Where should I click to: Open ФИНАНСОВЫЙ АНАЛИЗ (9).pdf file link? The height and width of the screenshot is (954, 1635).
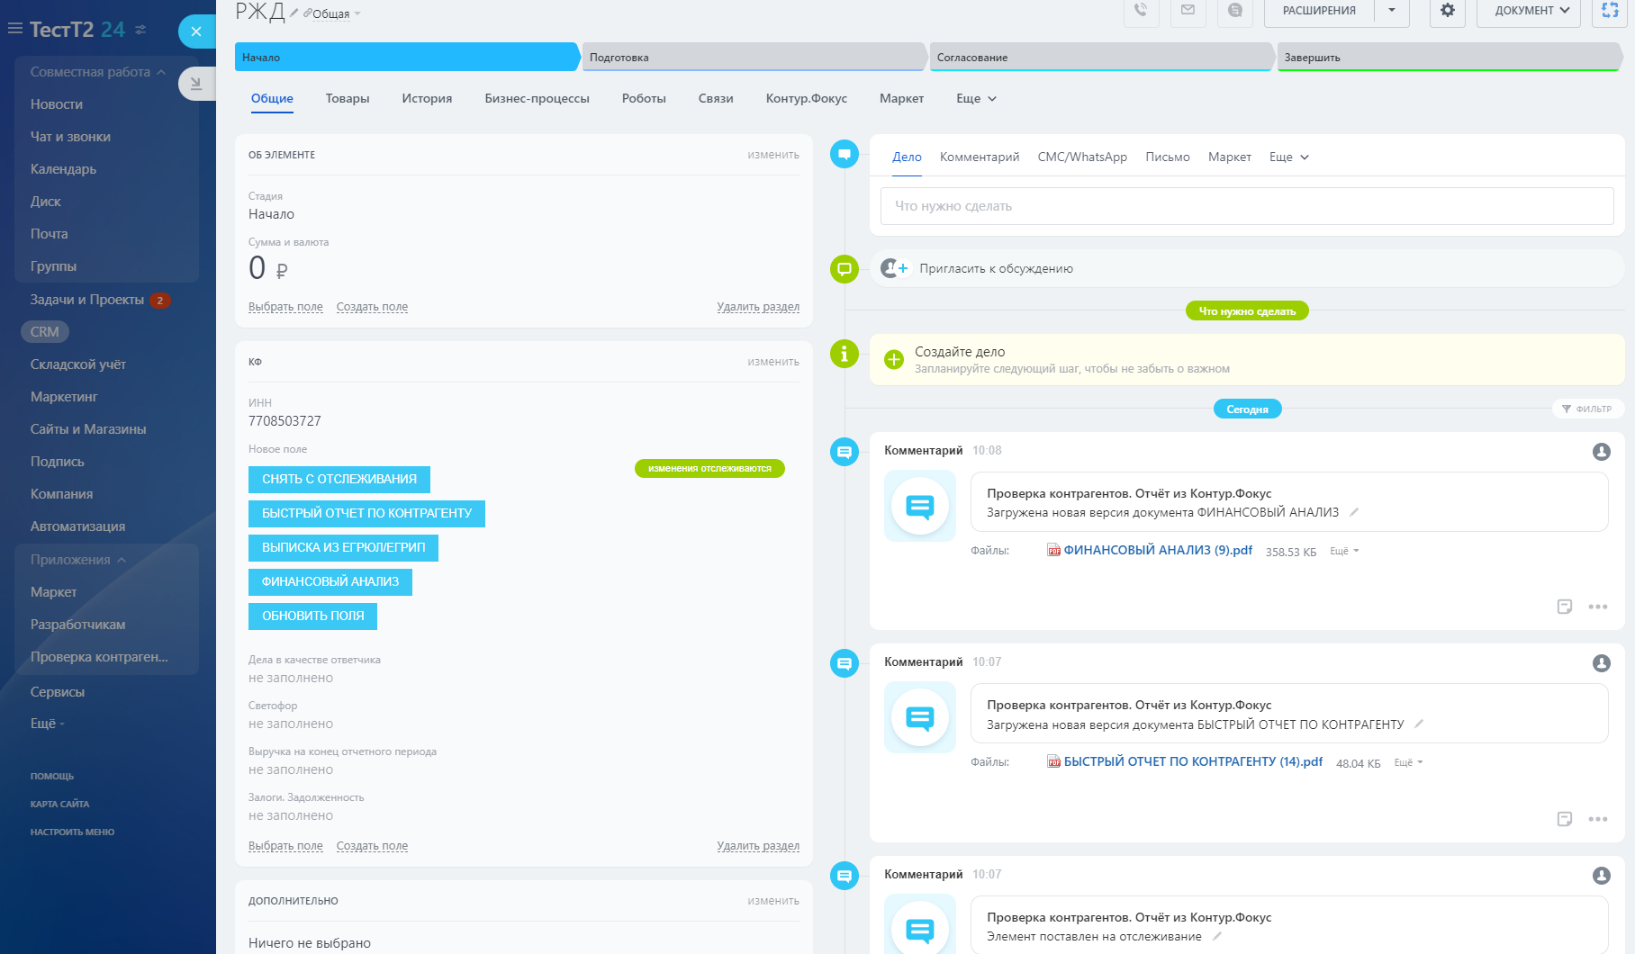pyautogui.click(x=1157, y=550)
